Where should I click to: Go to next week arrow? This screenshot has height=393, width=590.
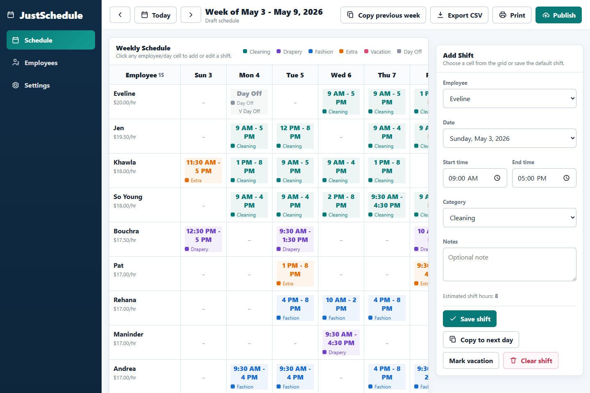[x=191, y=15]
